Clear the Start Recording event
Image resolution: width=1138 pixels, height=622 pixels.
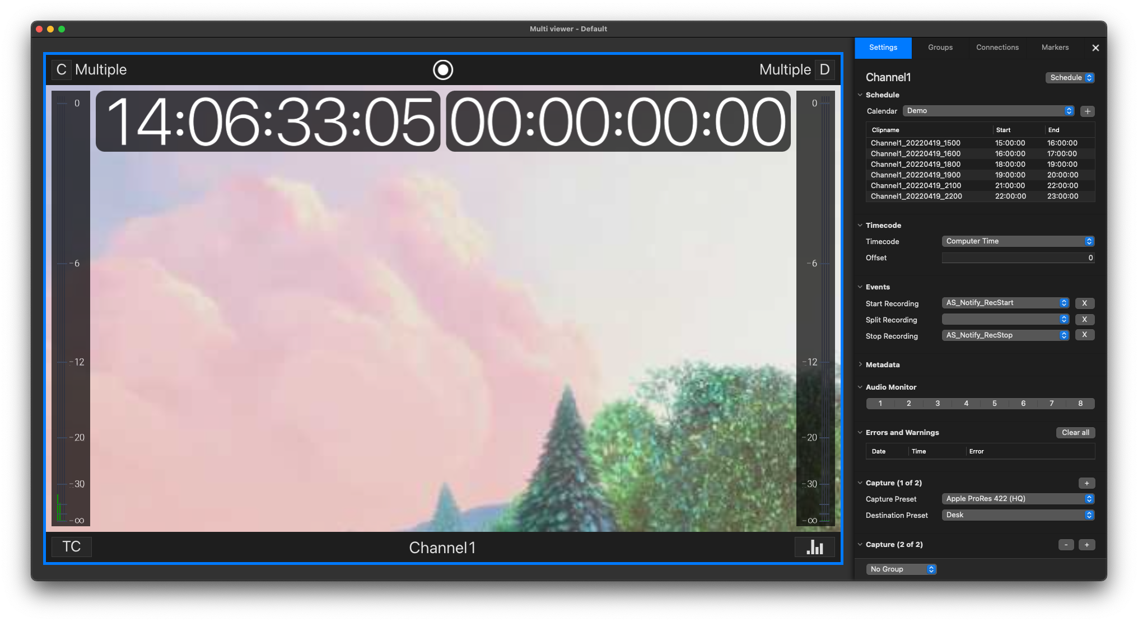[x=1085, y=303]
